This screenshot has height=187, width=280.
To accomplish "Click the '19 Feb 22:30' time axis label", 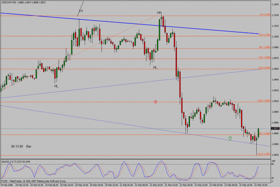I will point(22,185).
